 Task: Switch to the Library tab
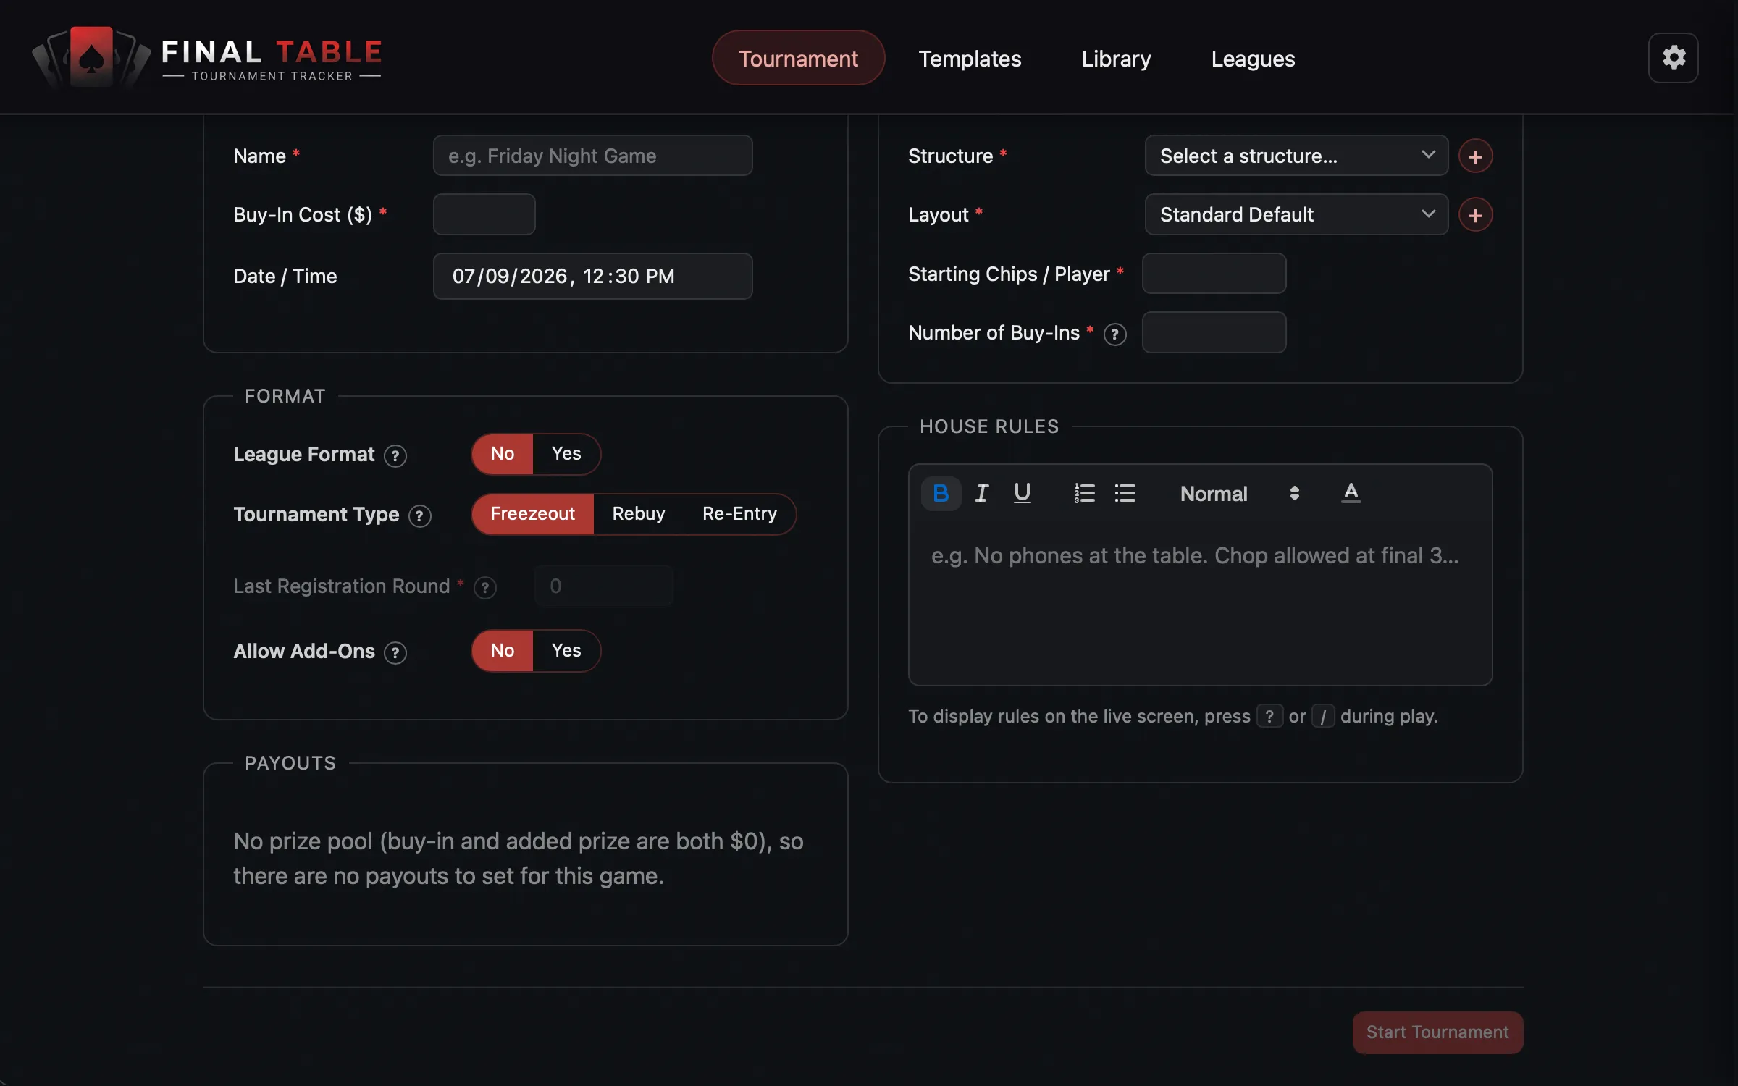[1116, 59]
